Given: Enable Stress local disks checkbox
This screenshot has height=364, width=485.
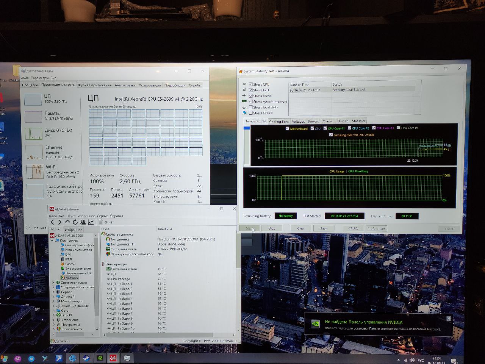Looking at the screenshot, I should [250, 107].
